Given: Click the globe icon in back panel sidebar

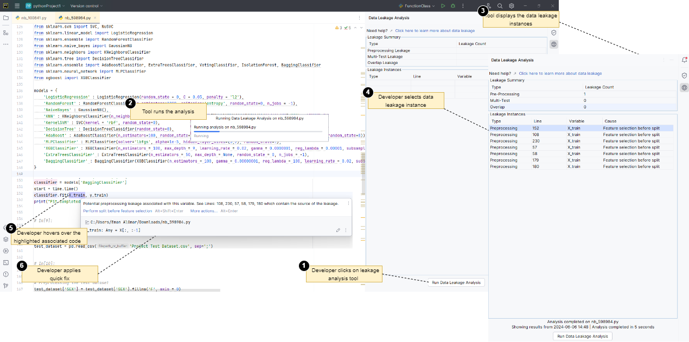Looking at the screenshot, I should pos(553,44).
